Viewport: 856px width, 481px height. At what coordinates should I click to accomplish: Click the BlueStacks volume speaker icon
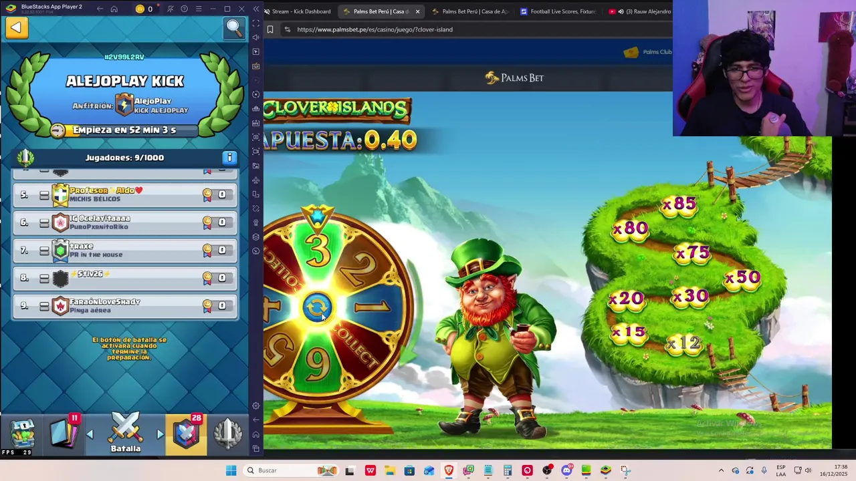256,37
